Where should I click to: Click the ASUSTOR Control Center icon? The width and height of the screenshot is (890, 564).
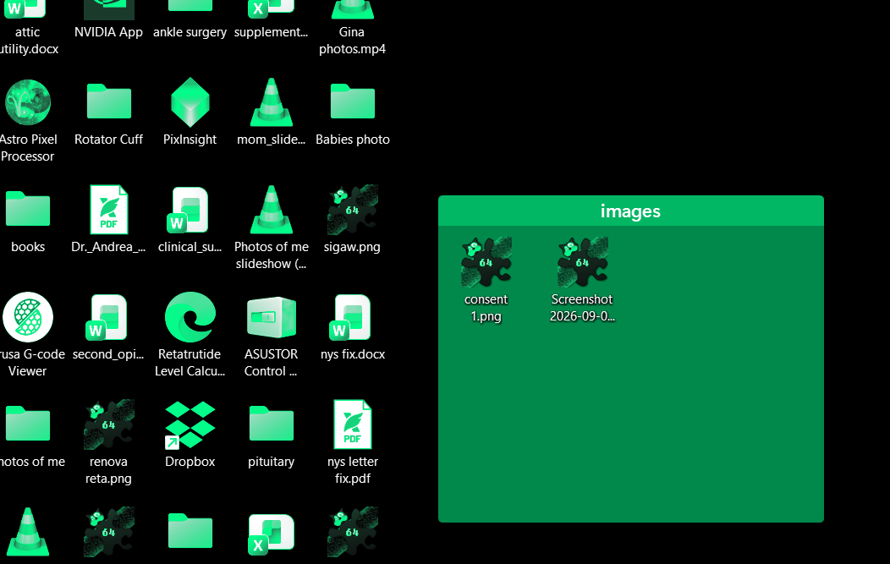(x=272, y=336)
